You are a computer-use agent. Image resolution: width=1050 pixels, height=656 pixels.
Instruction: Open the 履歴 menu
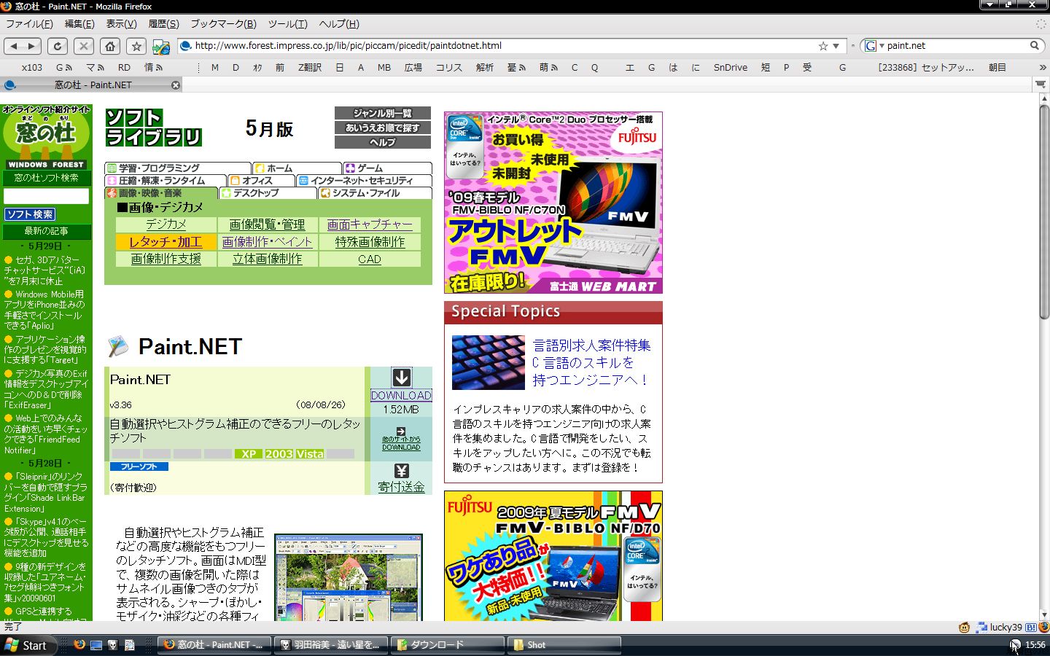164,24
